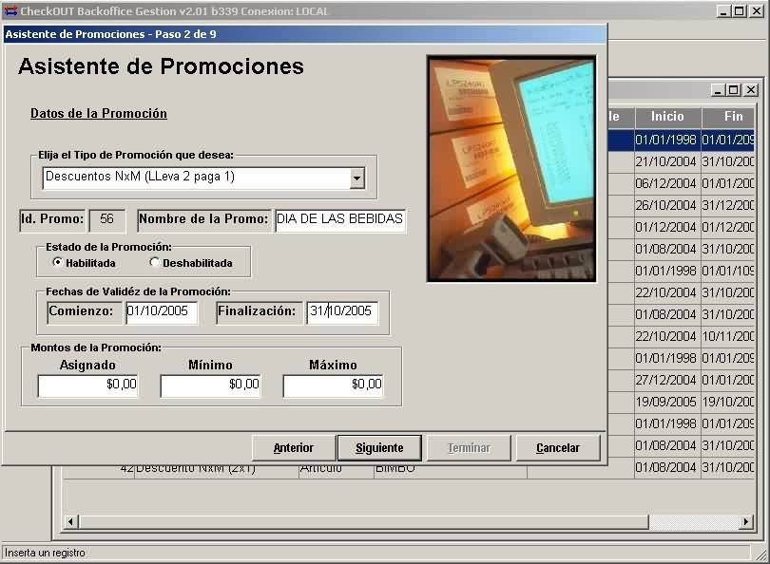Click the Nombre de la Promo field

click(x=339, y=219)
